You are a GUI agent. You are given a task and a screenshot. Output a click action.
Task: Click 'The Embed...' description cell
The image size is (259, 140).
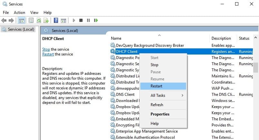pos(223,119)
